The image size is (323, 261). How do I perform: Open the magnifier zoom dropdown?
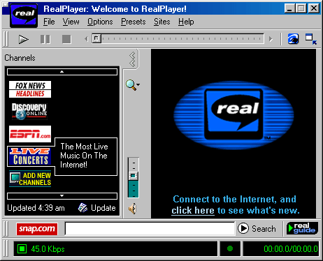pyautogui.click(x=133, y=85)
